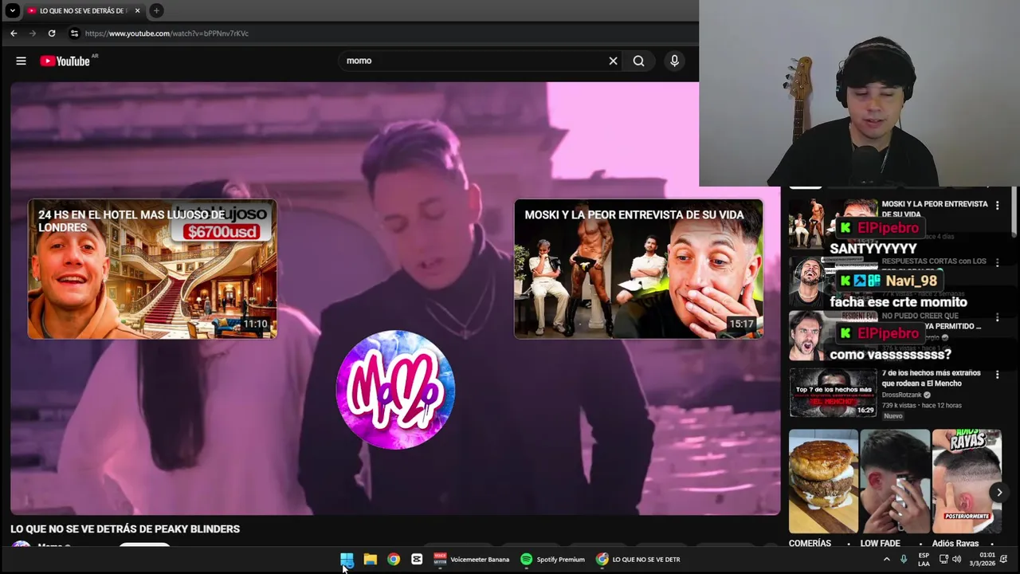Open the El Mencho video thumbnail
1020x574 pixels.
(x=833, y=393)
